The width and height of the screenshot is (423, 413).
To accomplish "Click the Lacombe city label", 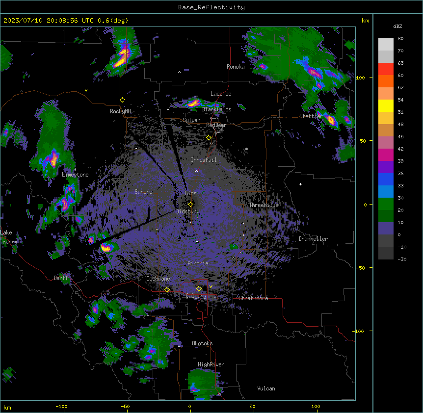I will (x=221, y=94).
